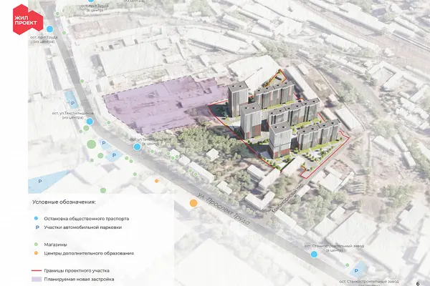Click legend text 'Планируемая новая застройка'
Screen dimensions: 430x286
pyautogui.click(x=79, y=280)
